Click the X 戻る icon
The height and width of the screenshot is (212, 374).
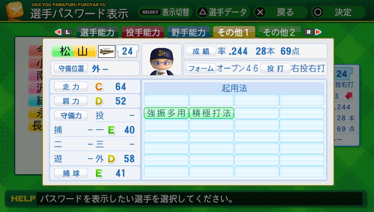(x=261, y=12)
